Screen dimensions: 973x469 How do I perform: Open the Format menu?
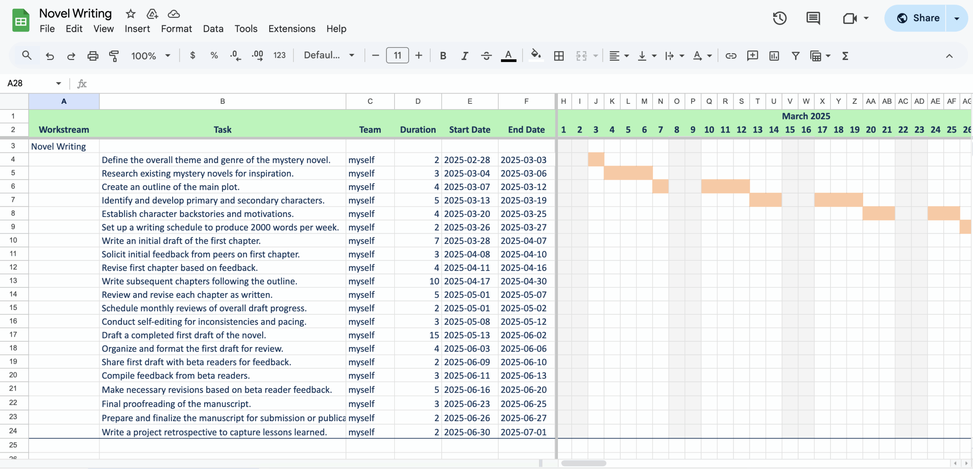[176, 29]
